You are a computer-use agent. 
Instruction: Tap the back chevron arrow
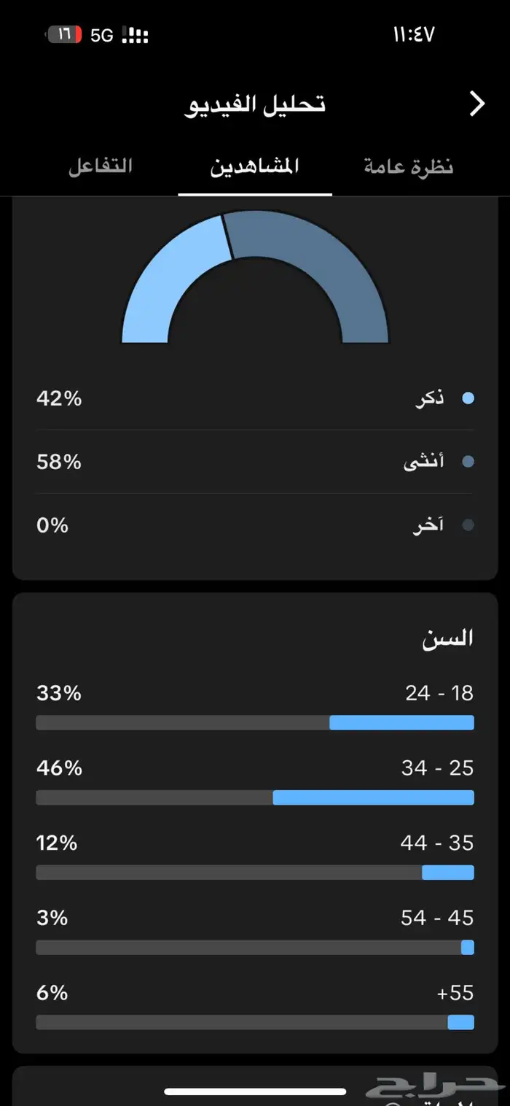click(x=477, y=104)
